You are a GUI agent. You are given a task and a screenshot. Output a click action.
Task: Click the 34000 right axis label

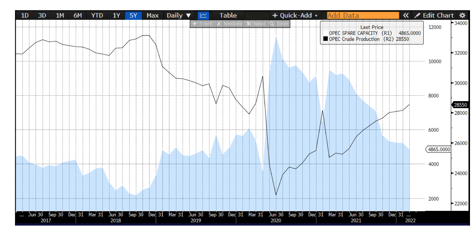(461, 23)
